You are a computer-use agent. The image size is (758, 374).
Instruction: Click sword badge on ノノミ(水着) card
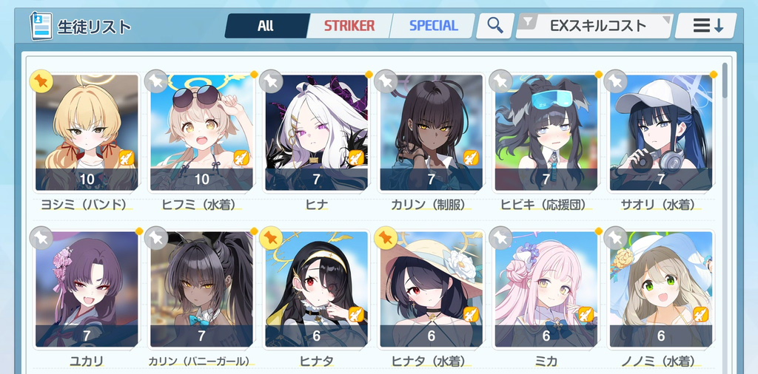point(701,315)
